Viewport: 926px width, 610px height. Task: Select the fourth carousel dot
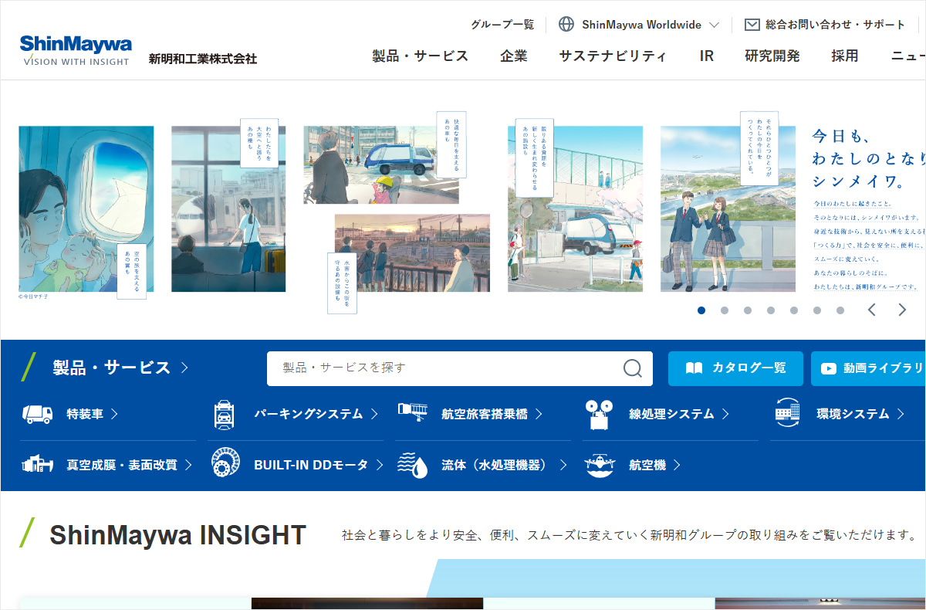(x=771, y=310)
